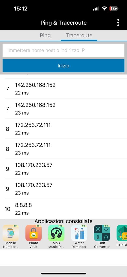Screen dimensions: 127x277
Task: Tap the 15:12 clock in status bar
Action: pos(21,8)
